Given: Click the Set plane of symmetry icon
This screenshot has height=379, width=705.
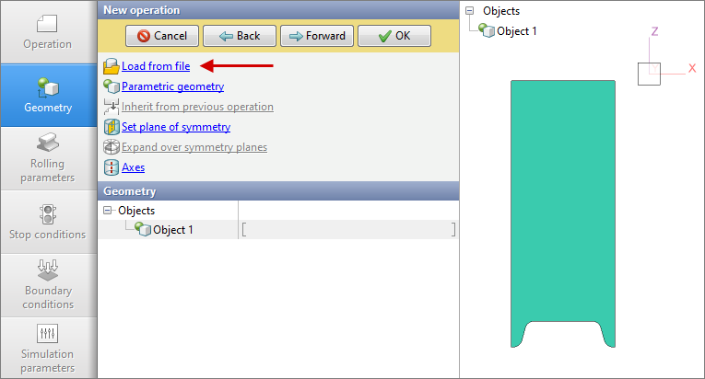Looking at the screenshot, I should (x=112, y=127).
